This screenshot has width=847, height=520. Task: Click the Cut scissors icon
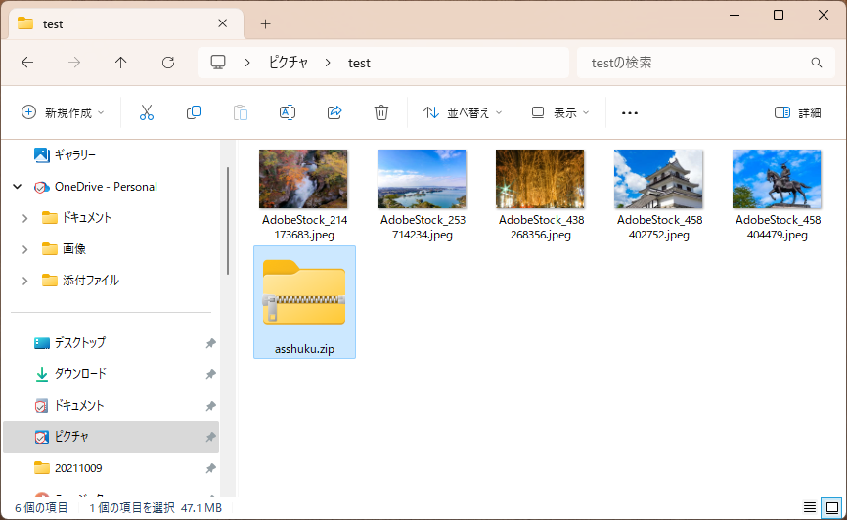(147, 112)
